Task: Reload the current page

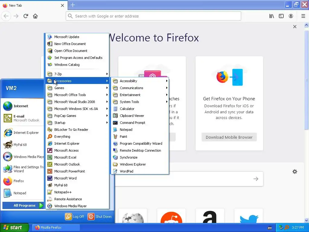Action: point(26,16)
